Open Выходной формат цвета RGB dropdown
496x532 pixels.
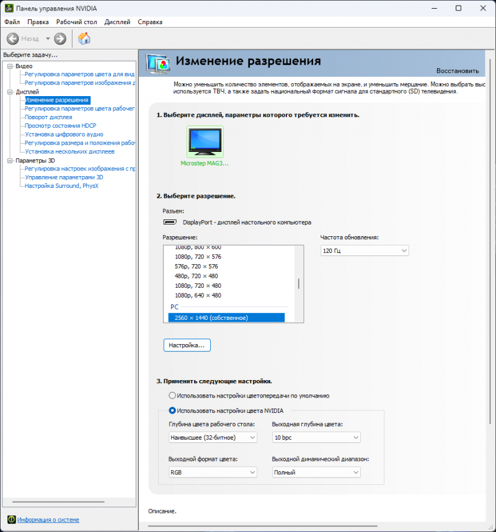pos(213,472)
